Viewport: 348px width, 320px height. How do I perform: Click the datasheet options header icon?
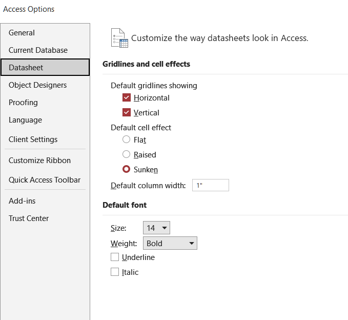pyautogui.click(x=119, y=38)
